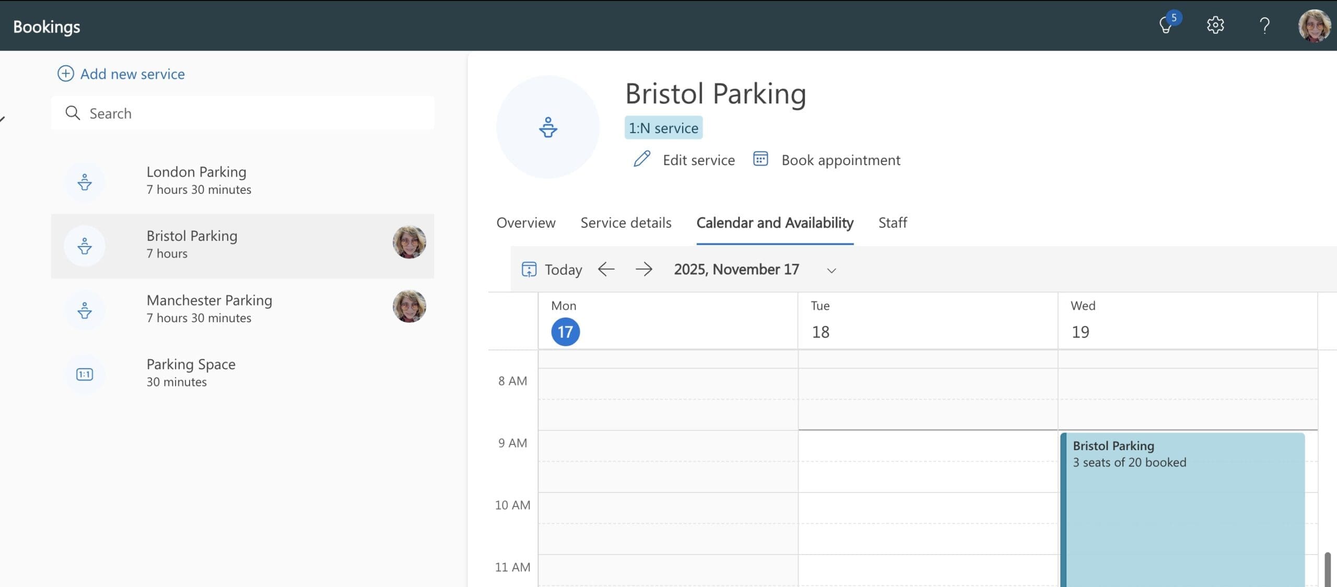1337x587 pixels.
Task: Switch to the Service details tab
Action: [x=626, y=223]
